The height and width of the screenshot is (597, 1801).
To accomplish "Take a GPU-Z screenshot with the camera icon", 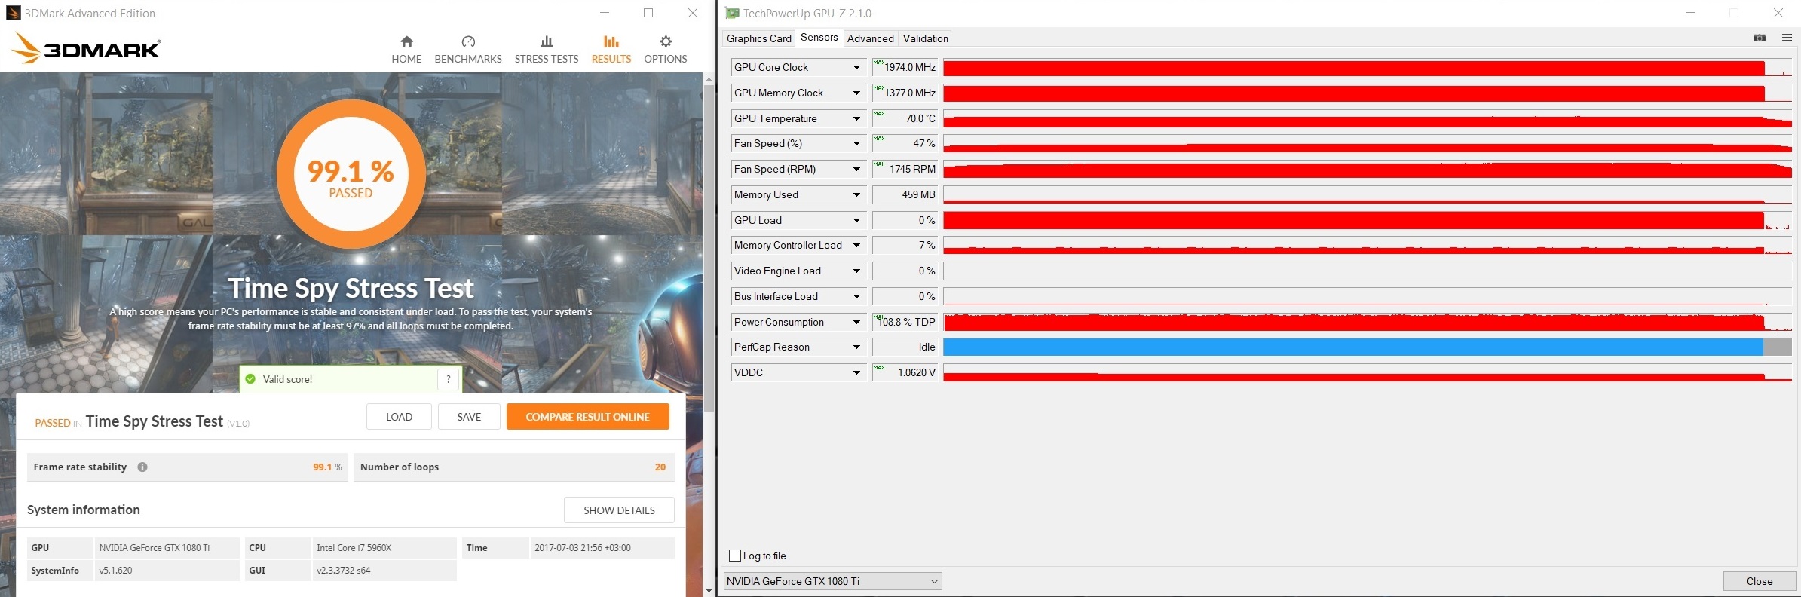I will (x=1760, y=38).
